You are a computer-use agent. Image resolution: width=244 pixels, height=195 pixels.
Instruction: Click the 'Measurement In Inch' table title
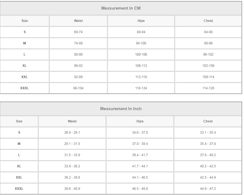click(121, 109)
